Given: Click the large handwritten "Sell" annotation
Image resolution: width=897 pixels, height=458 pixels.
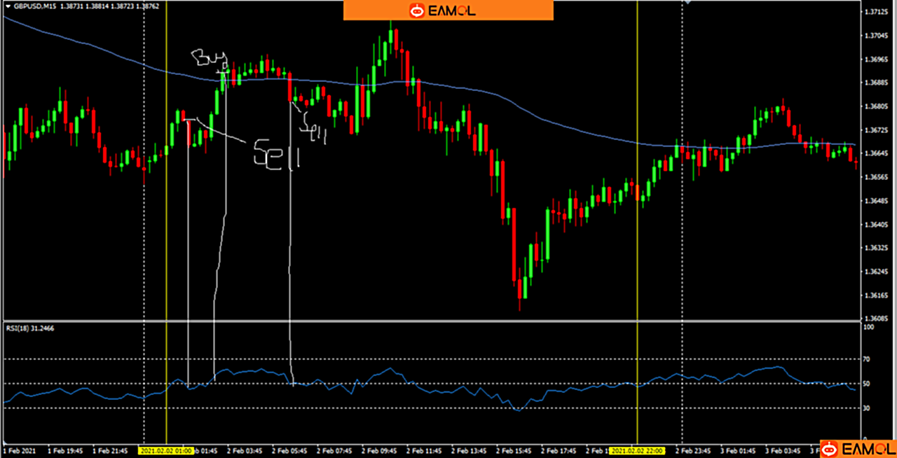Looking at the screenshot, I should [276, 154].
